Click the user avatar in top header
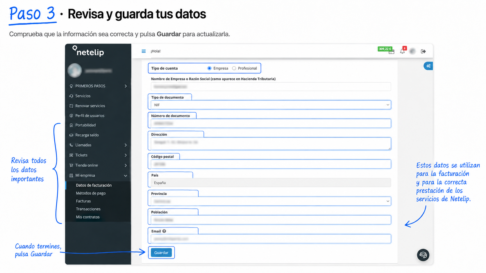Viewport: 486px width, 273px height. click(412, 51)
